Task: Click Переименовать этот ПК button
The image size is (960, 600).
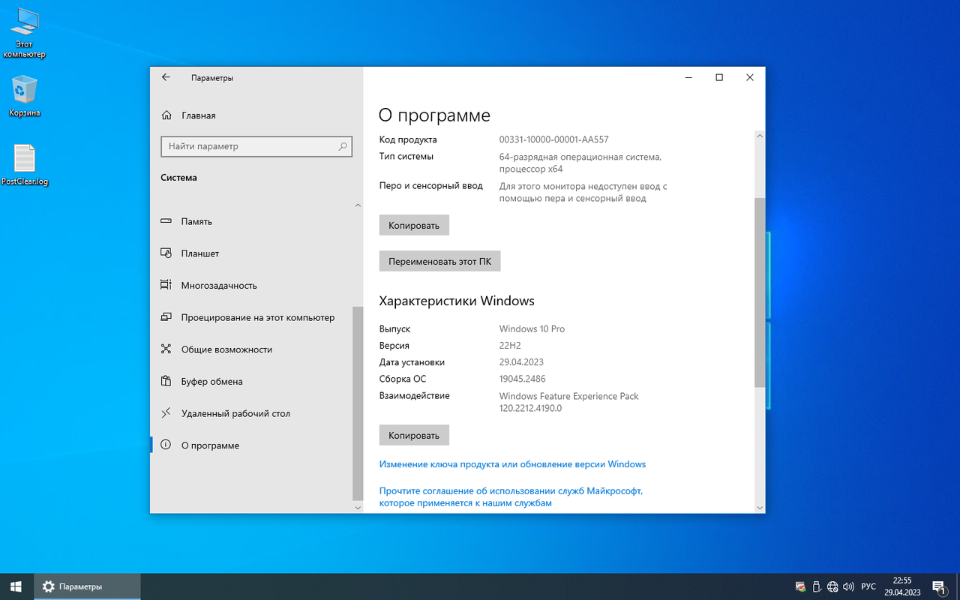Action: [x=439, y=261]
